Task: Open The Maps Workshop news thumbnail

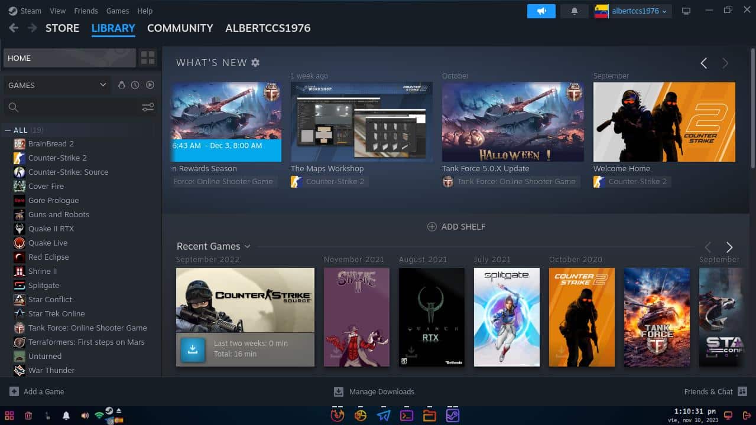Action: (x=362, y=122)
